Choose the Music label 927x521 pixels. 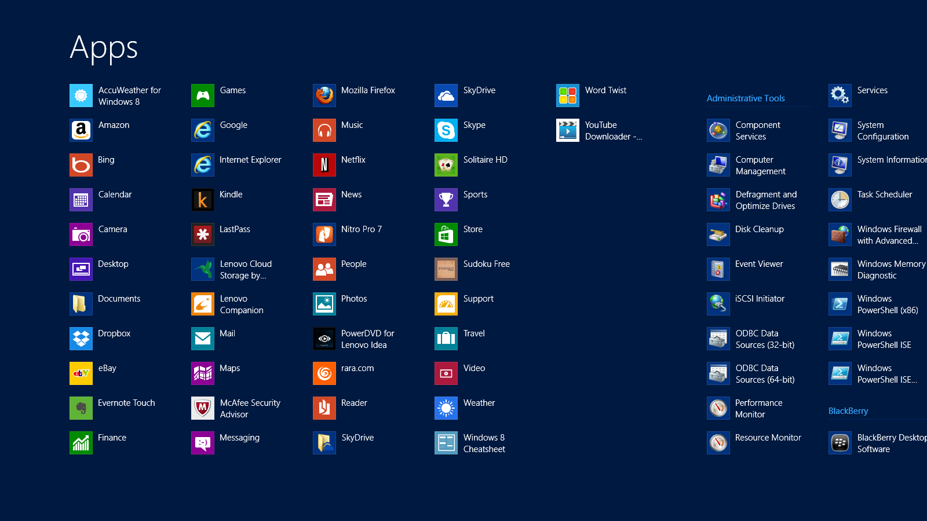coord(352,125)
